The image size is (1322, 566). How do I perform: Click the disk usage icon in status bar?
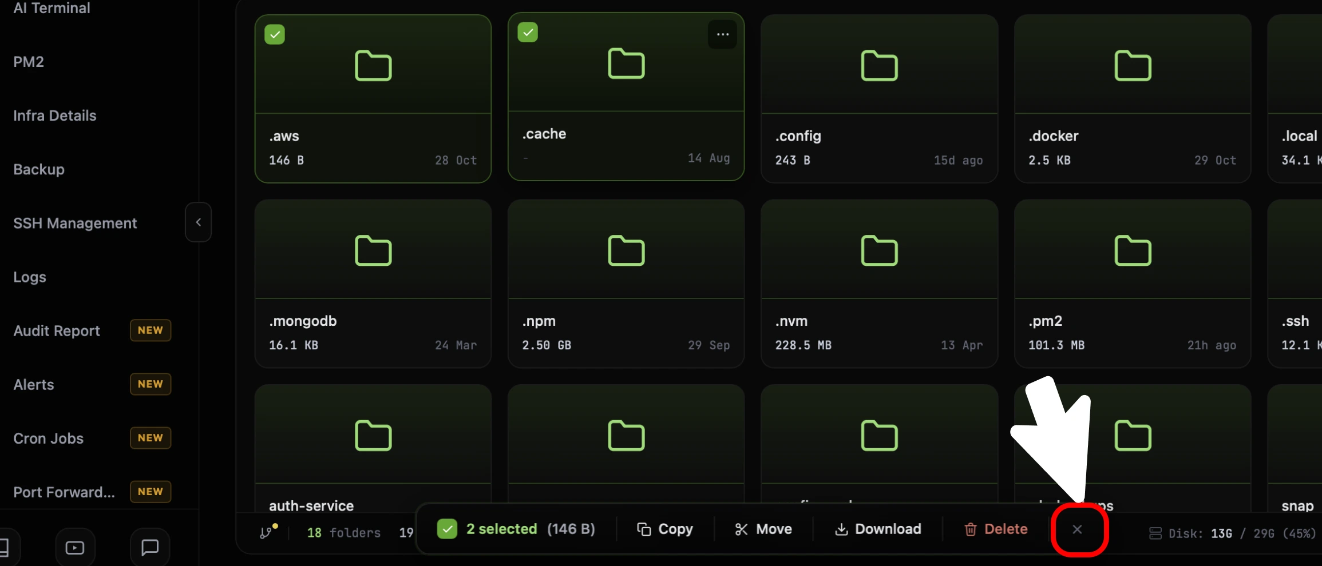(1155, 533)
